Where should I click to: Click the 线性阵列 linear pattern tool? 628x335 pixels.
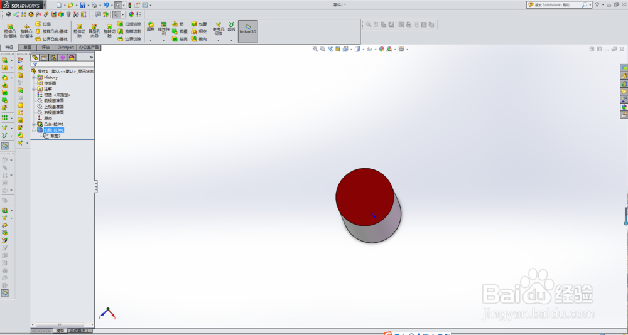coord(164,29)
